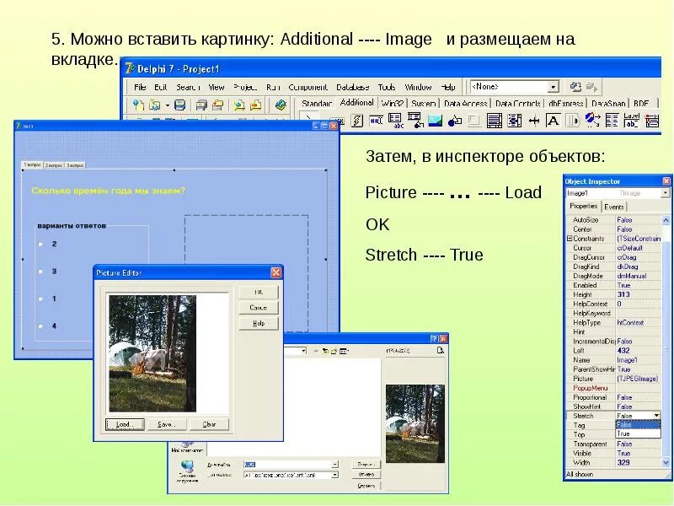Viewport: 674px width, 506px height.
Task: Open the File menu in Delphi
Action: coord(140,88)
